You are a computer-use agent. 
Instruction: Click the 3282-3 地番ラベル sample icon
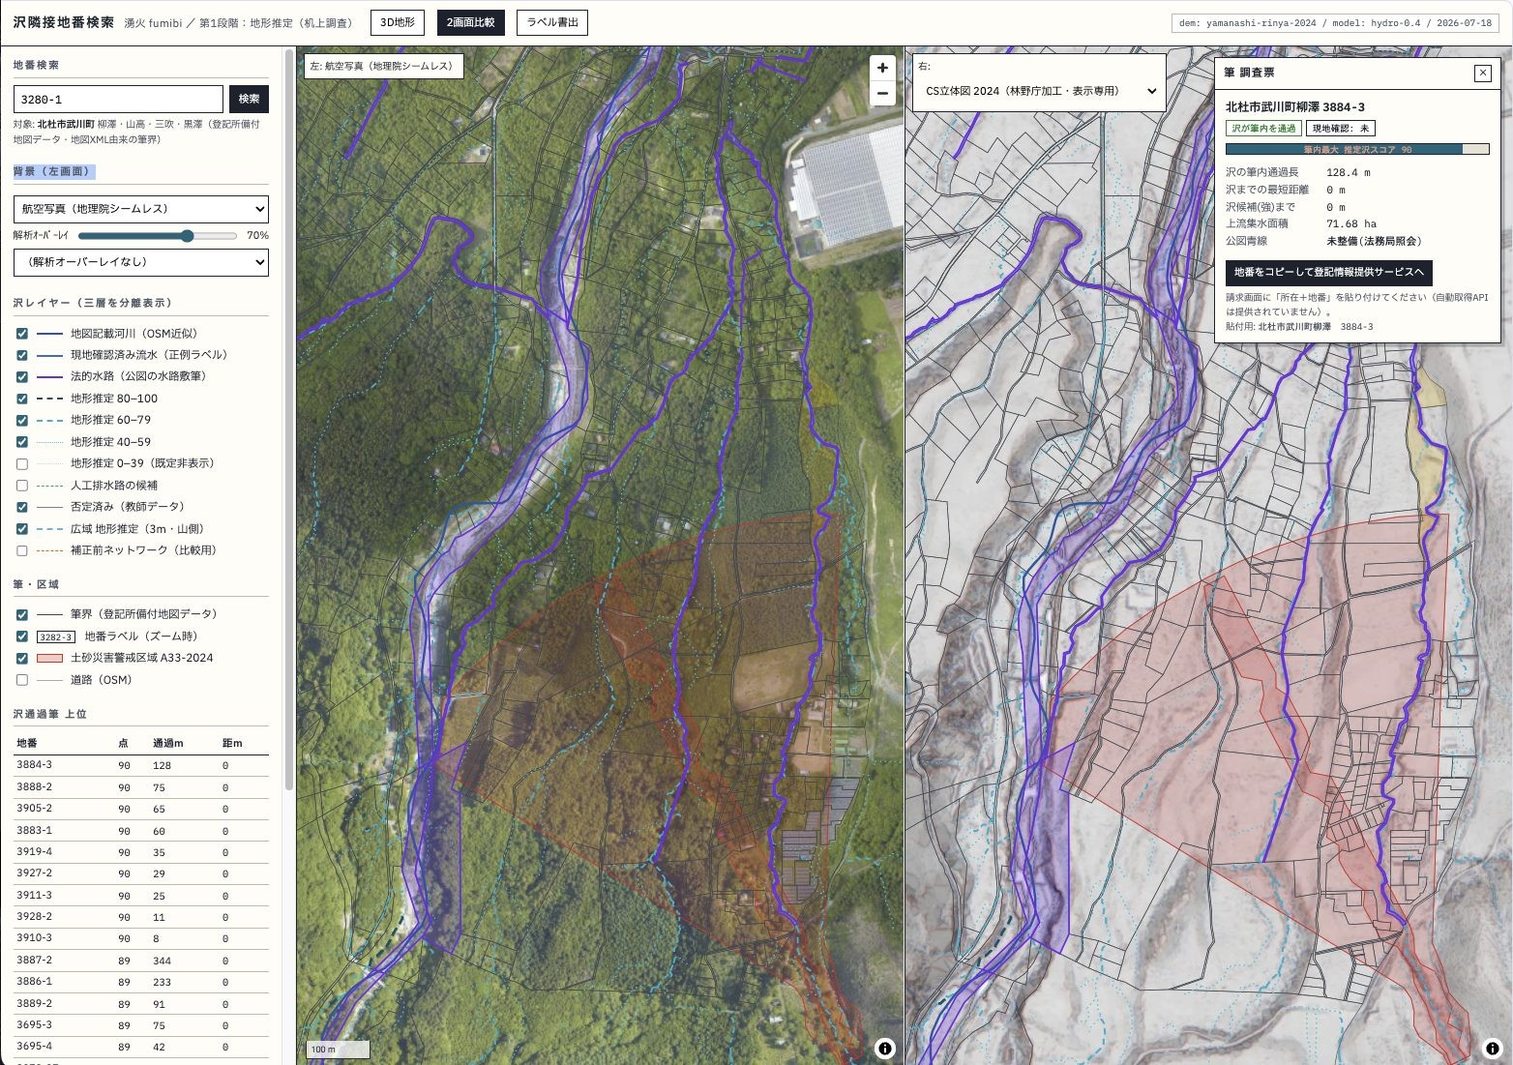coord(56,636)
